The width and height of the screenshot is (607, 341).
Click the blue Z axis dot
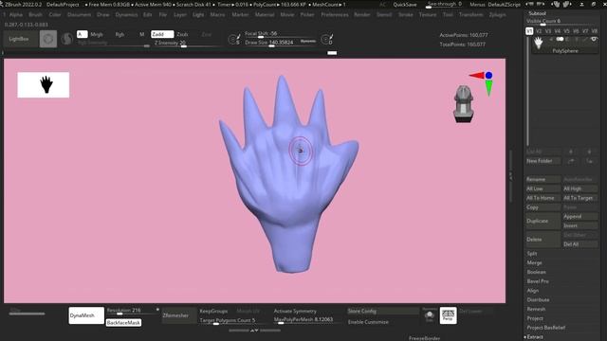click(489, 75)
